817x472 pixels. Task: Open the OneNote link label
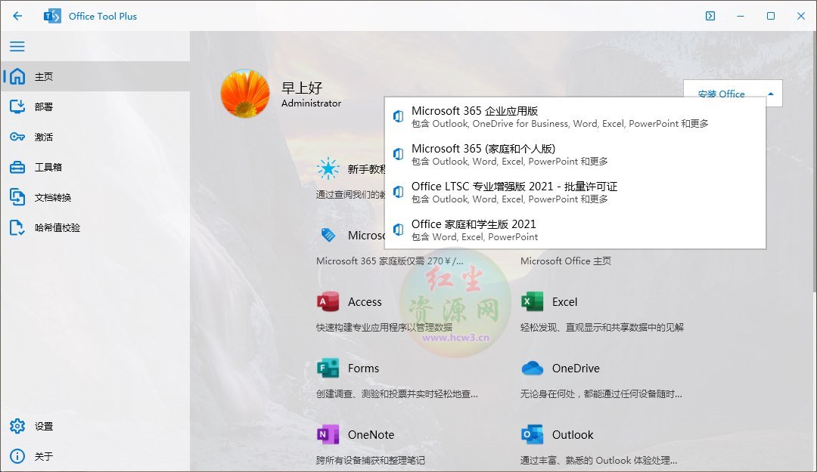pyautogui.click(x=371, y=434)
